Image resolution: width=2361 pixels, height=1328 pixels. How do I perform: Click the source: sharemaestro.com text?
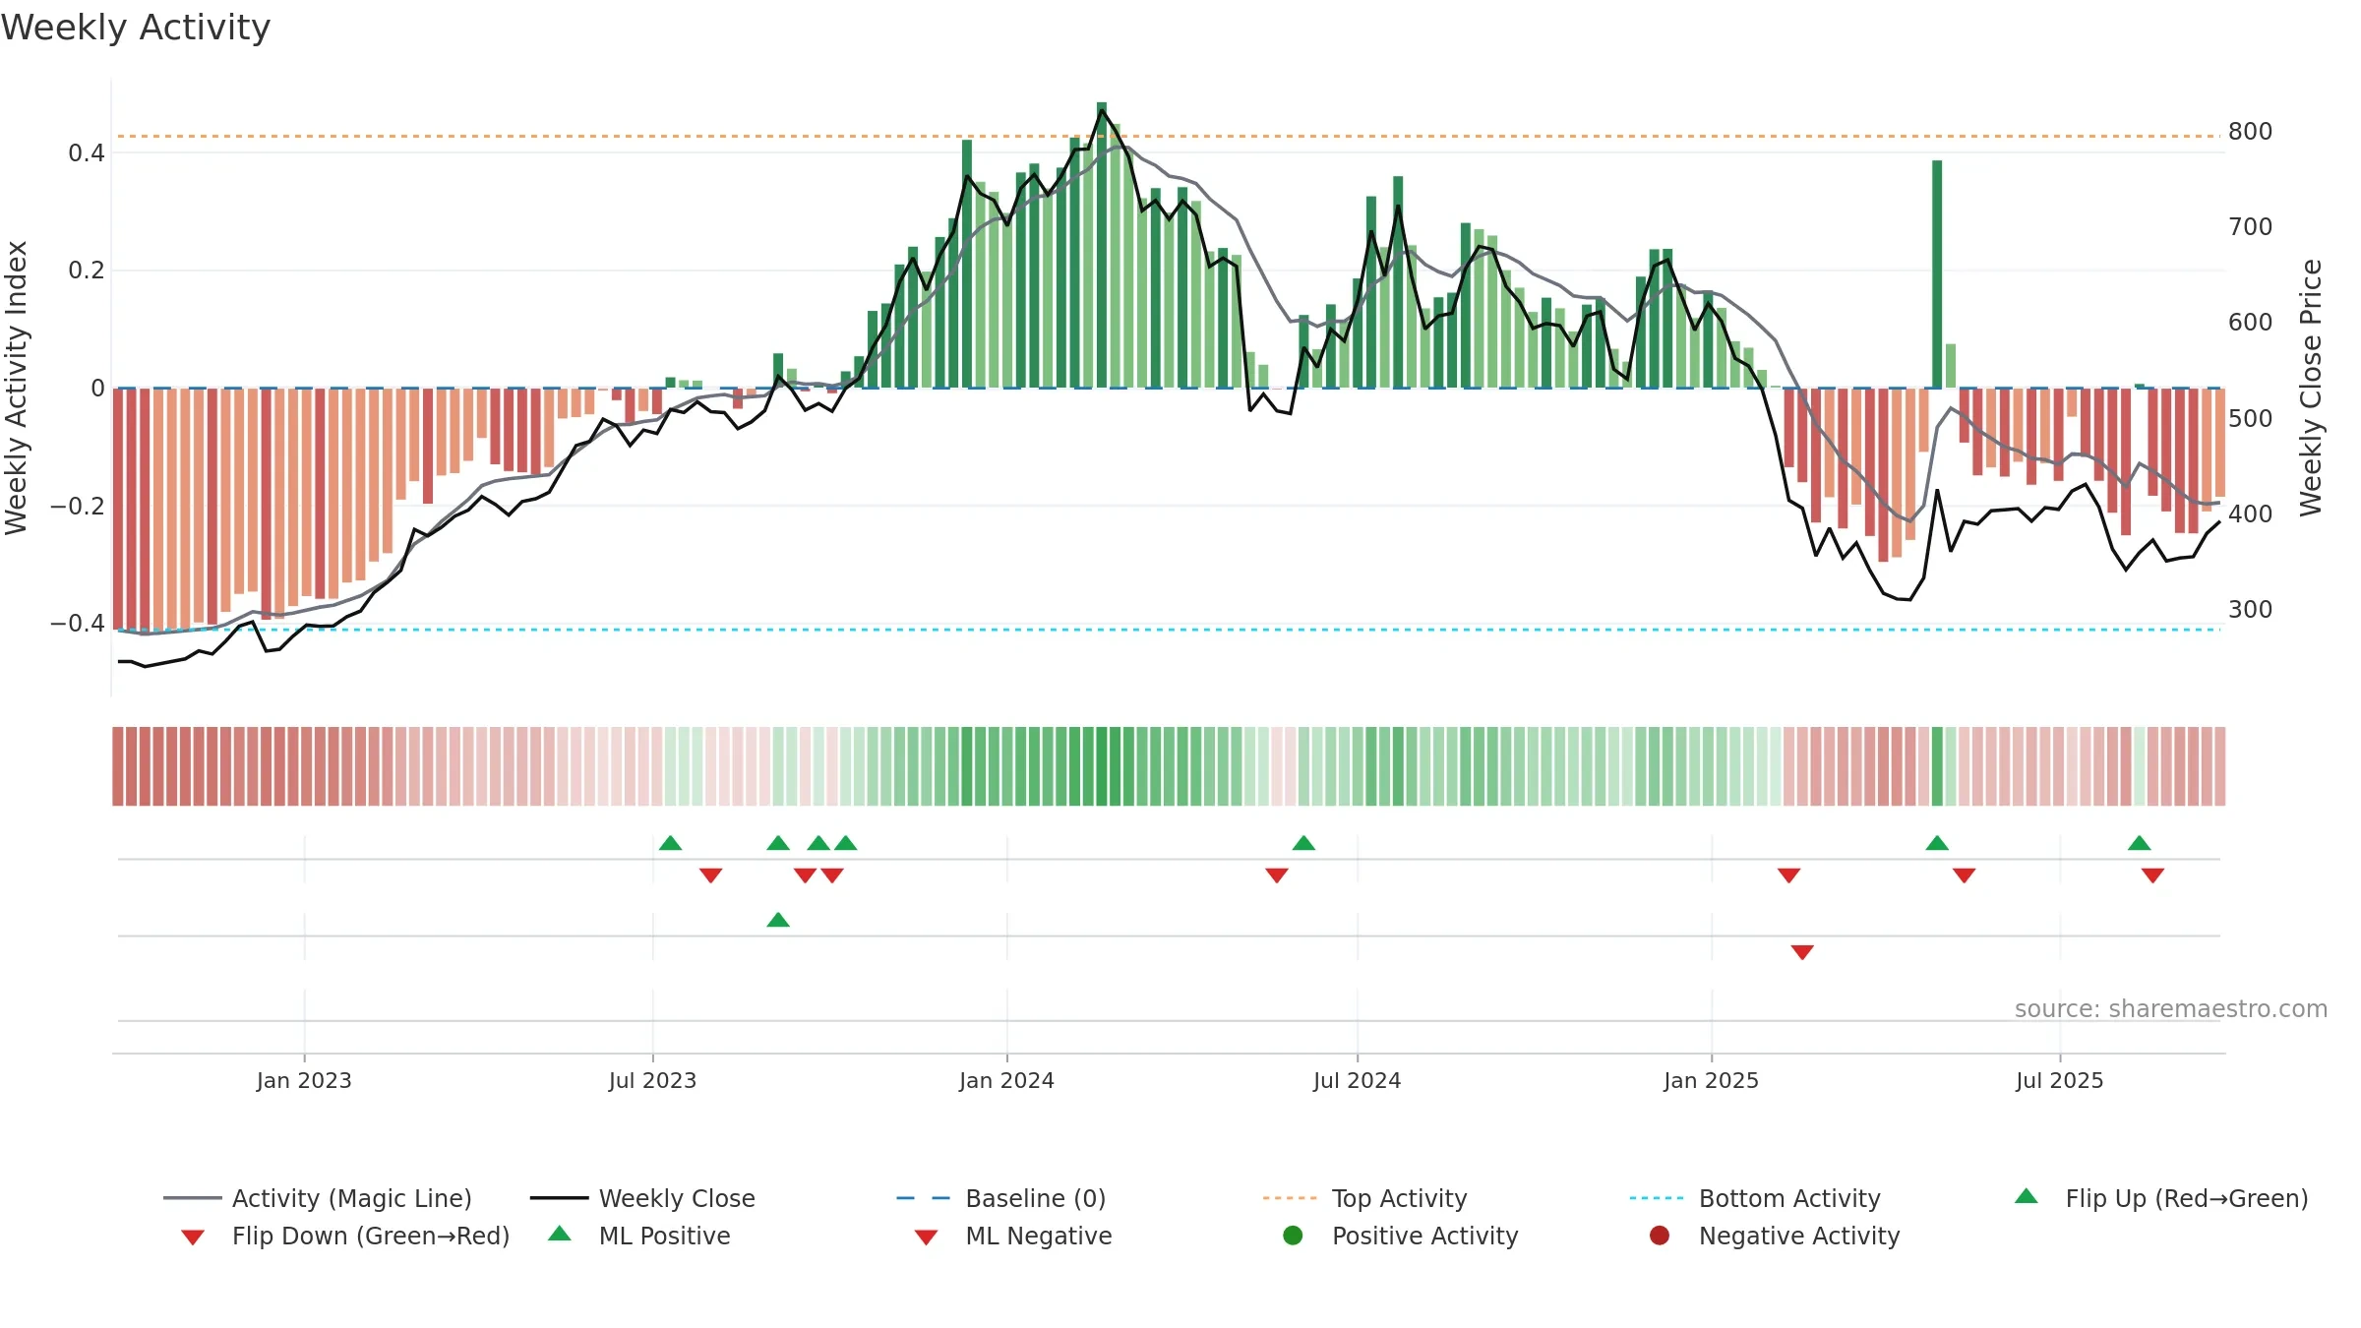tap(2171, 1008)
